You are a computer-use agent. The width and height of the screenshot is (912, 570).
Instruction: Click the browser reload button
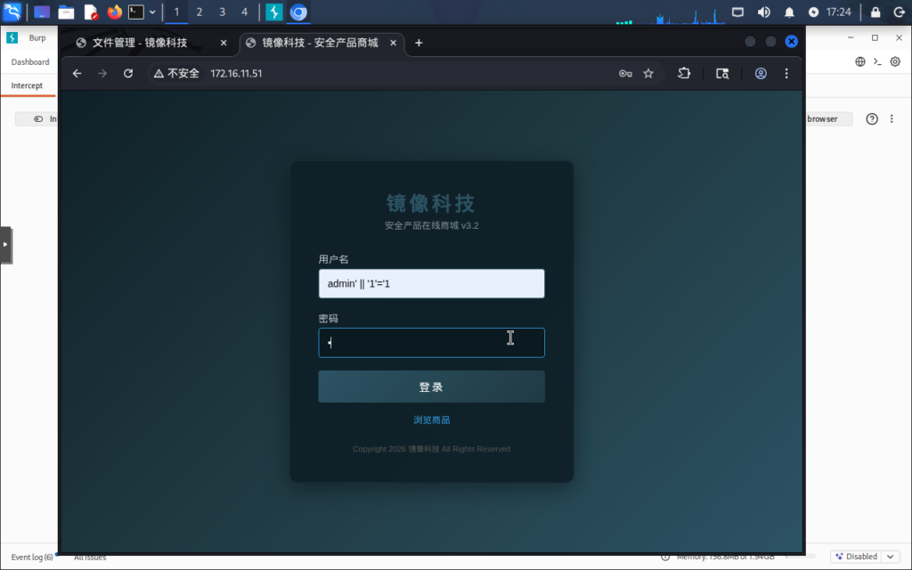click(128, 74)
